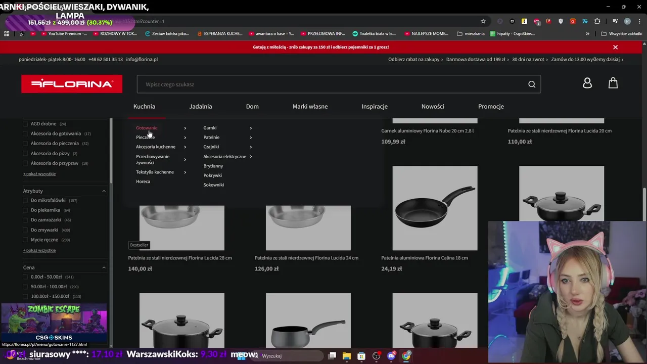
Task: Open the Horeca category
Action: tap(143, 181)
